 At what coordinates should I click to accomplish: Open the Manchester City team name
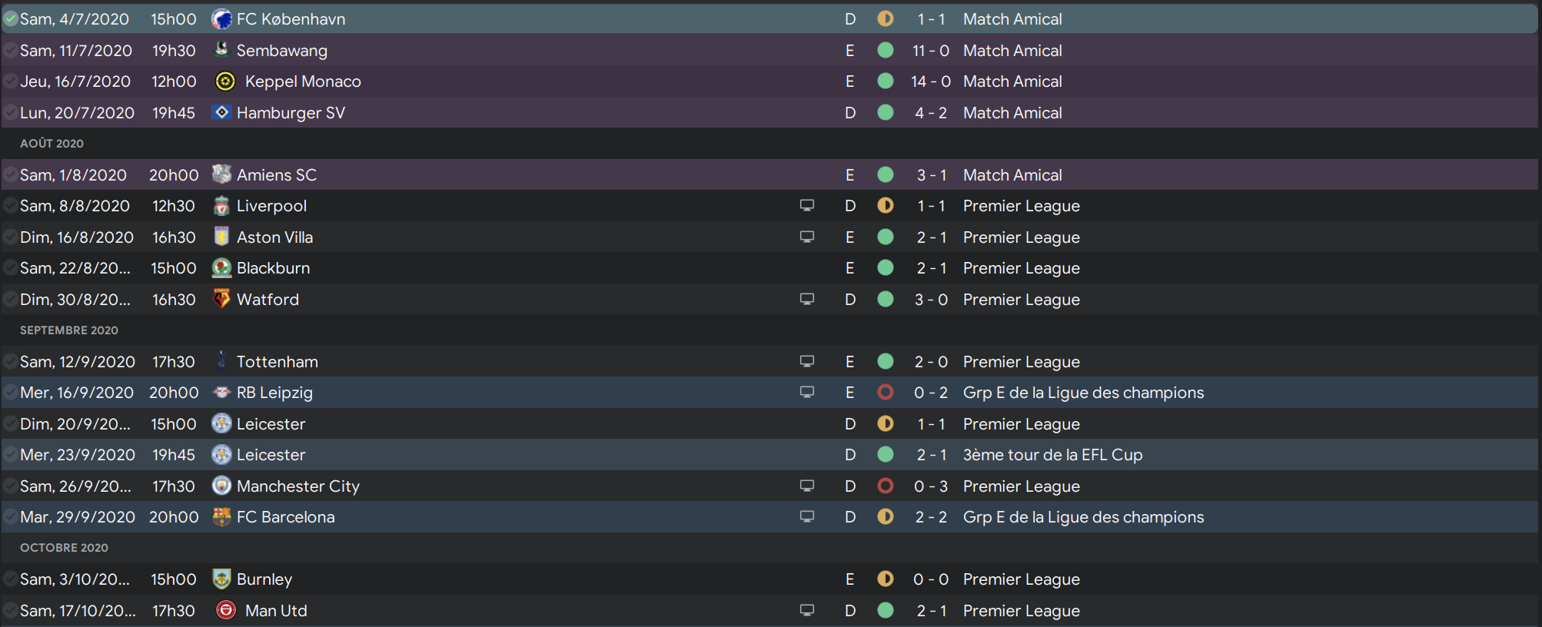(x=297, y=486)
